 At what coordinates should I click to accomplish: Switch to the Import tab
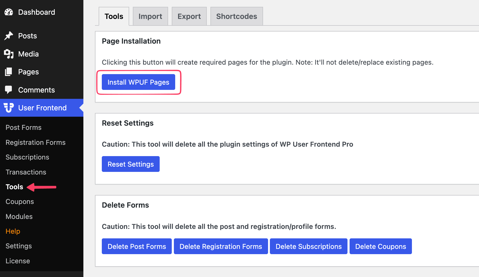150,16
